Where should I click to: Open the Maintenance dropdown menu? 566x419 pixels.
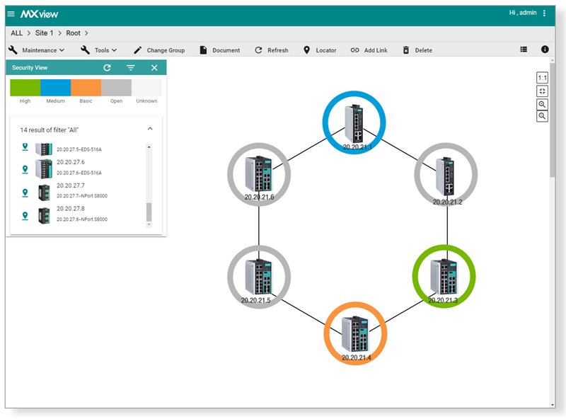(39, 50)
